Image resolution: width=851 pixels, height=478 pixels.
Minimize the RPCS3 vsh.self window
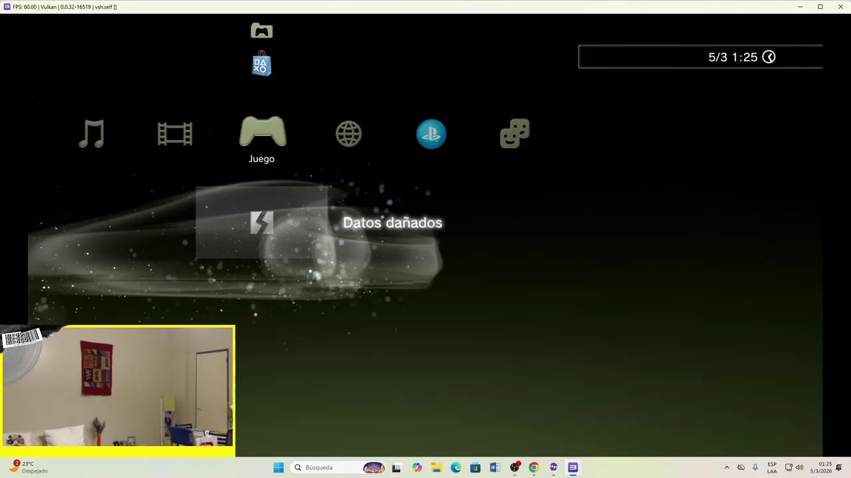tap(800, 7)
